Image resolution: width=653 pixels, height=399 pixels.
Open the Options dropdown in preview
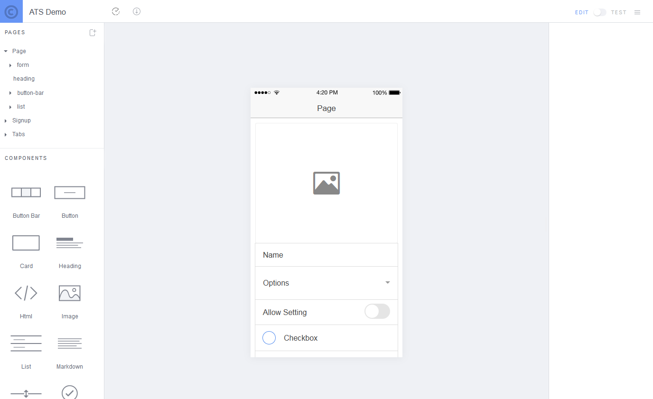(326, 283)
